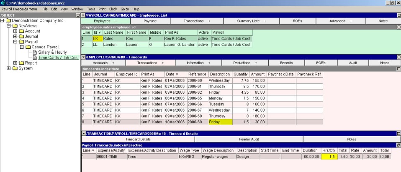Select the highlighted Friday description cell
The width and height of the screenshot is (401, 172).
click(221, 122)
